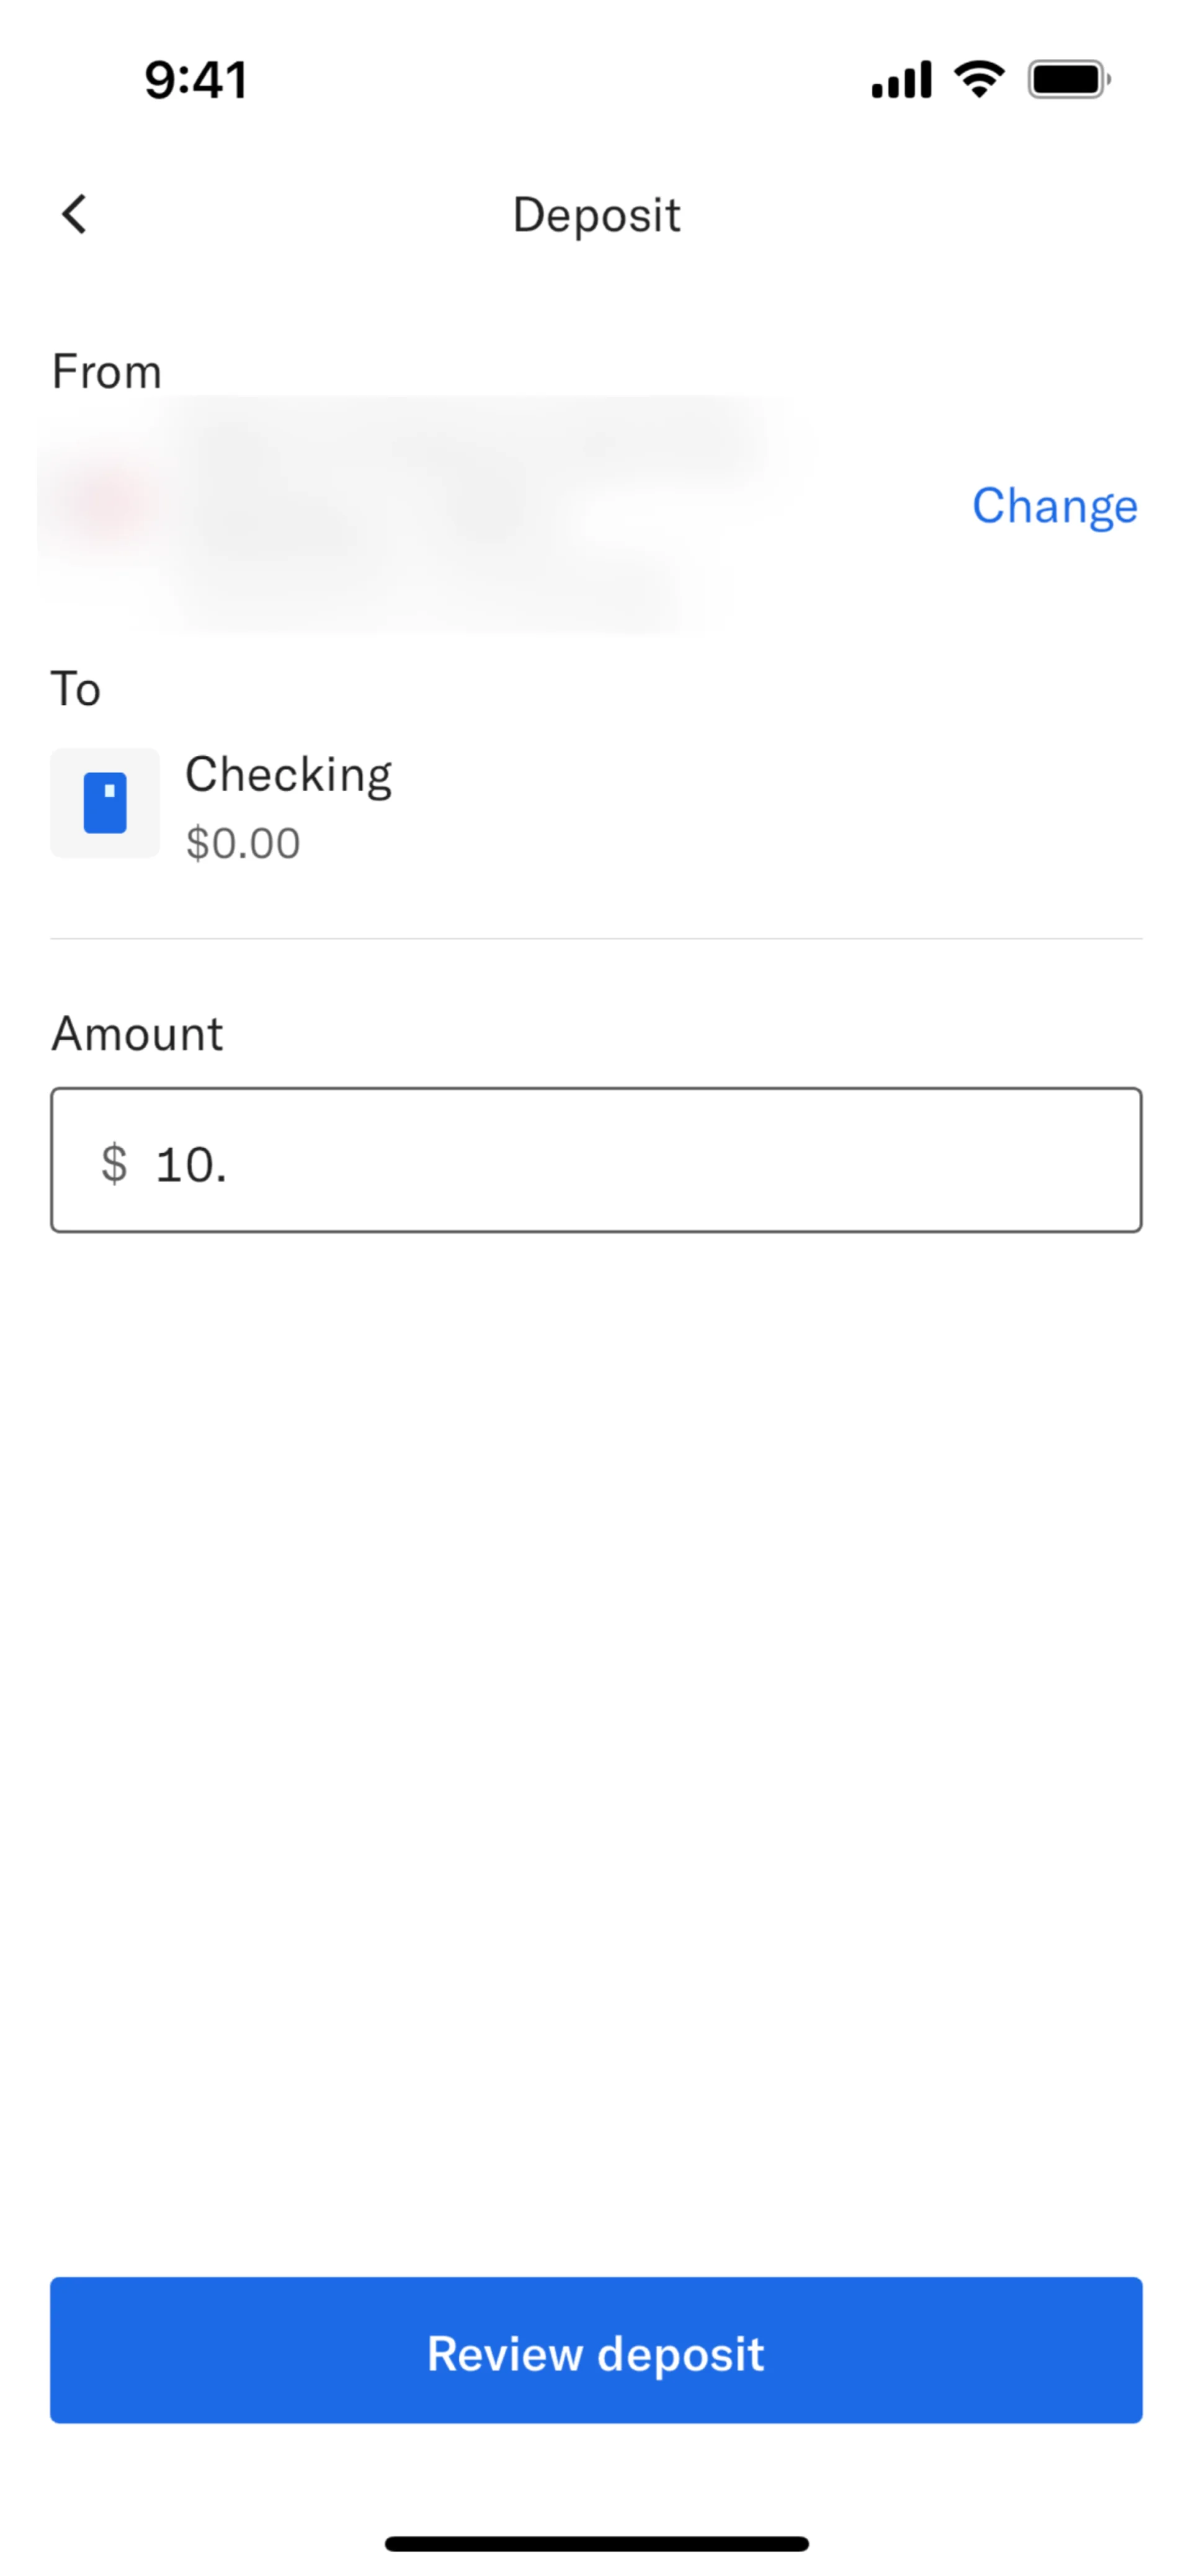1191x2576 pixels.
Task: Tap the Wi-Fi status icon
Action: (979, 79)
